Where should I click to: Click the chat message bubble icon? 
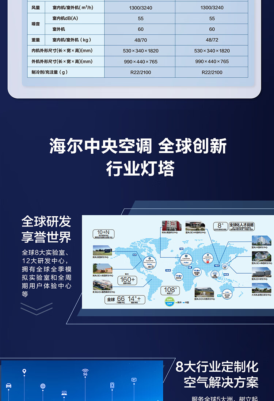(x=134, y=380)
